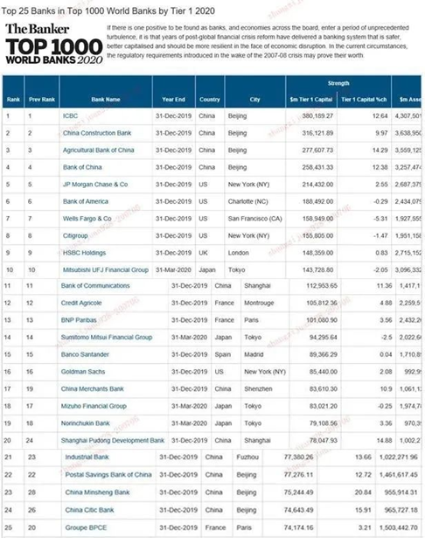Viewport: 425px width, 538px height.
Task: Sort by $m Tier 1 Capital header
Action: pos(311,100)
